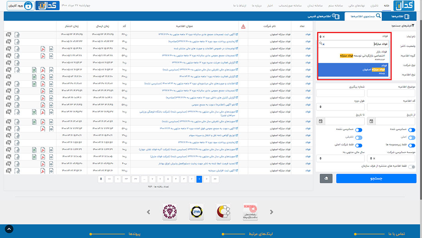Open Excel icon in 'میاندوره‌ای' financial statements row
This screenshot has width=422, height=238.
pyautogui.click(x=34, y=84)
